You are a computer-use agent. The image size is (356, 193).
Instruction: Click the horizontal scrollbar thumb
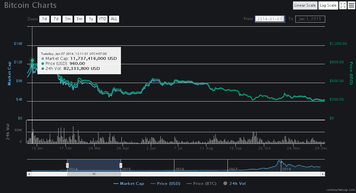pos(94,174)
